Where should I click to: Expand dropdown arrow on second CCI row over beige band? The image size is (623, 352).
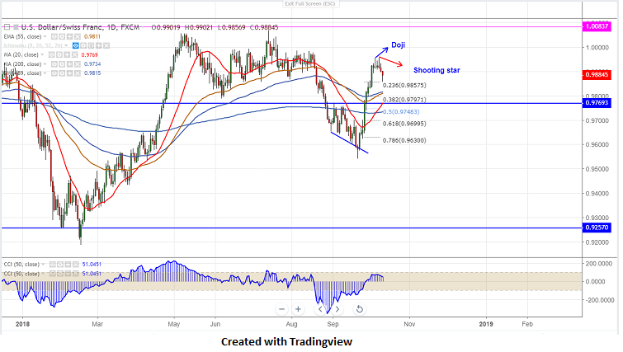pos(43,274)
